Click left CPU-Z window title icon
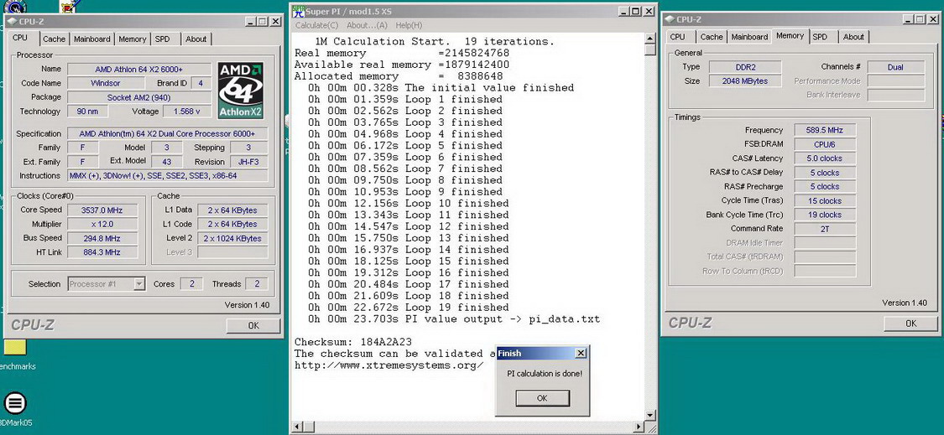The image size is (944, 435). [x=12, y=21]
